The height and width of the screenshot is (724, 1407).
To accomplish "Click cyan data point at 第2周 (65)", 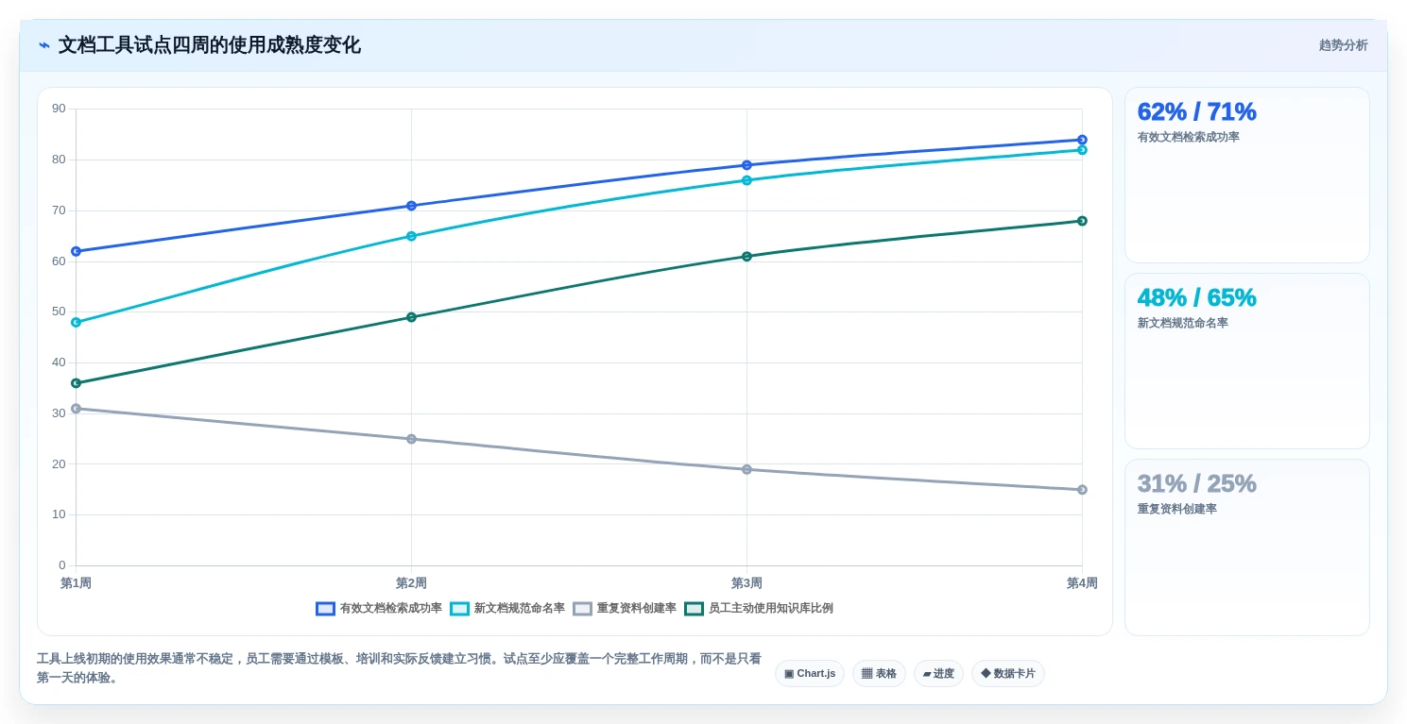I will [411, 236].
